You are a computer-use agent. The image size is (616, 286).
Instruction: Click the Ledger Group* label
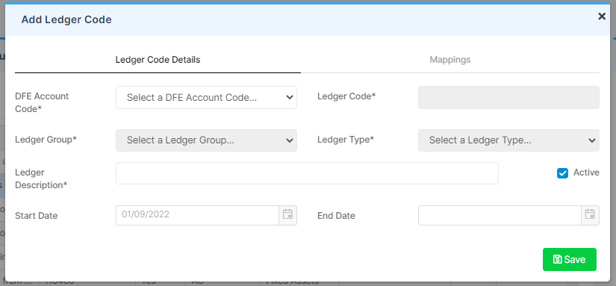(x=46, y=140)
